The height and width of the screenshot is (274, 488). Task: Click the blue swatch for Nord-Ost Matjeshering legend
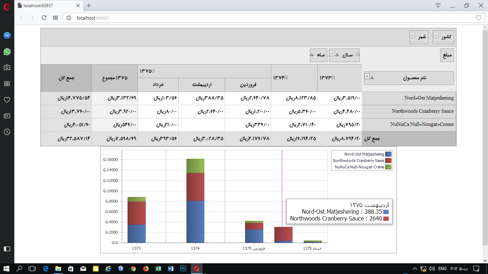(x=389, y=154)
